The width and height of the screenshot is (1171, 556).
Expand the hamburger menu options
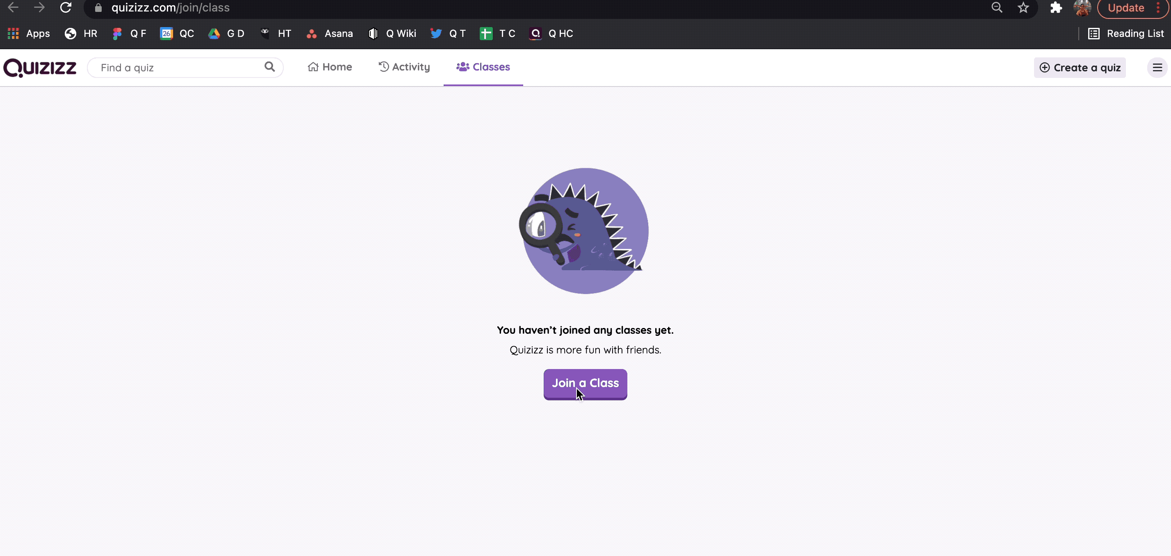[x=1157, y=67]
